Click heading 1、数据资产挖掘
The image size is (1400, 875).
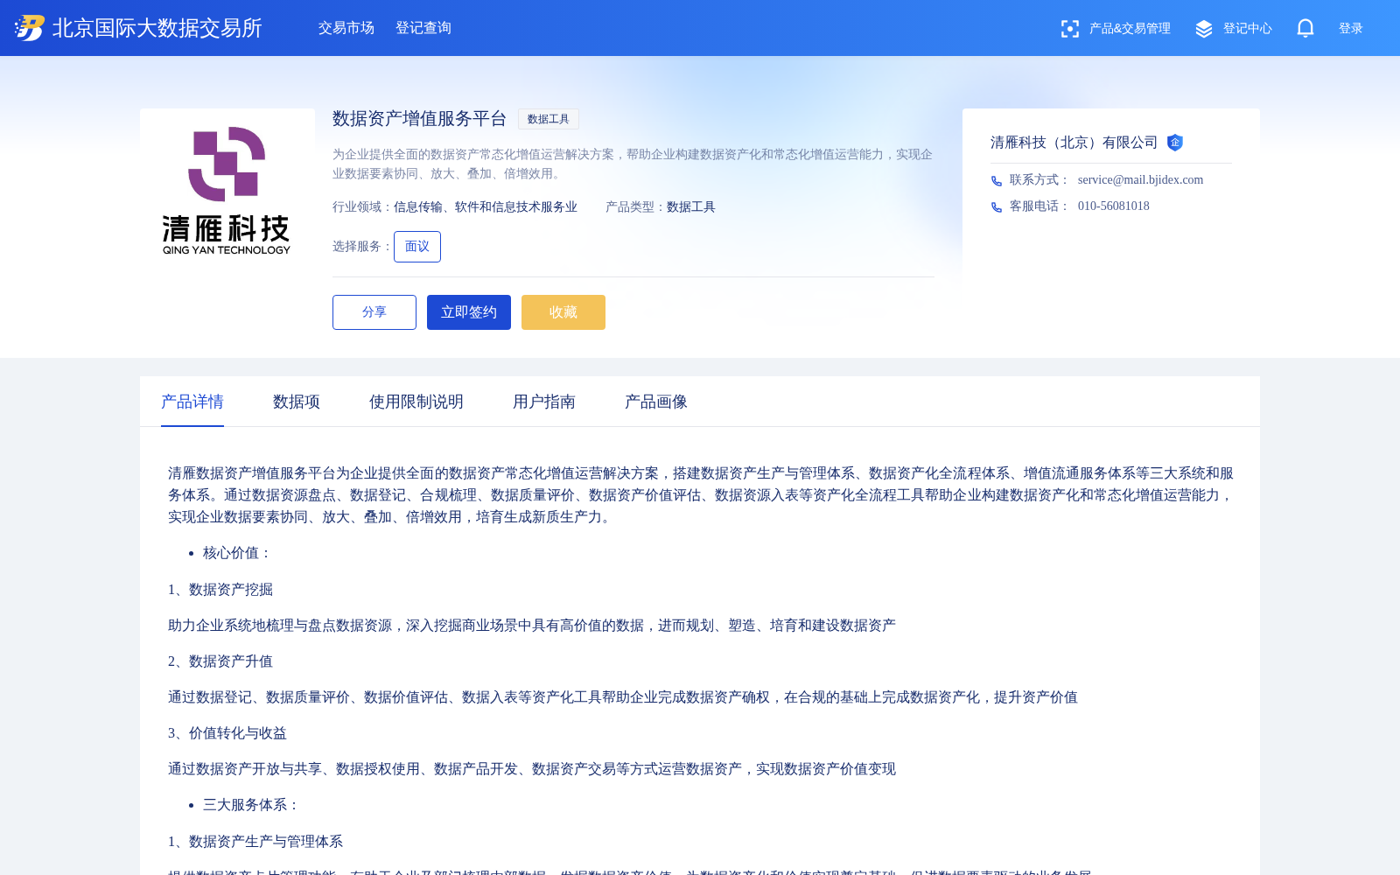pyautogui.click(x=220, y=590)
